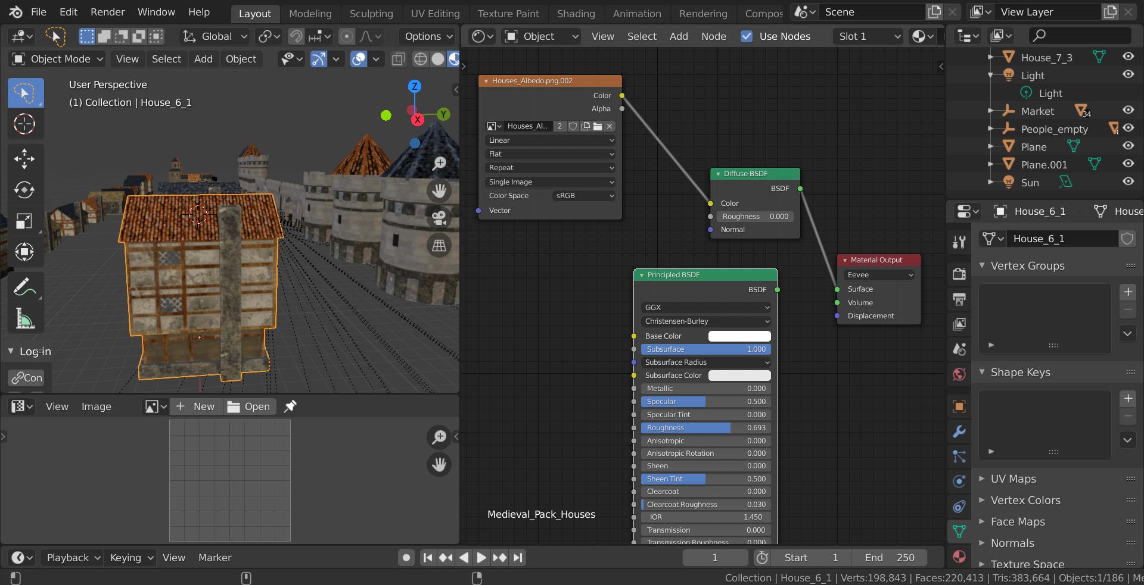
Task: Expand the Normals panel
Action: 1012,543
